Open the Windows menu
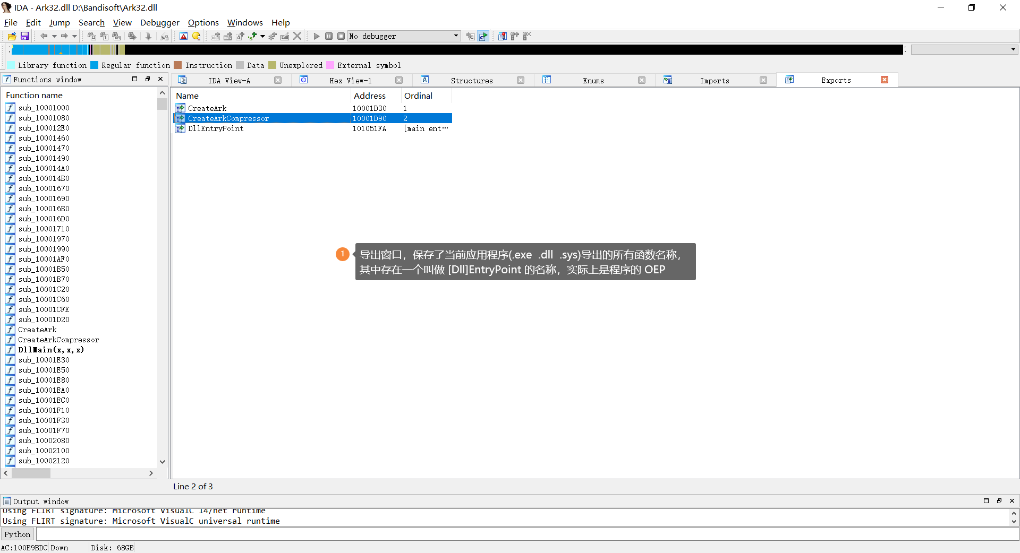The width and height of the screenshot is (1020, 553). click(x=245, y=22)
